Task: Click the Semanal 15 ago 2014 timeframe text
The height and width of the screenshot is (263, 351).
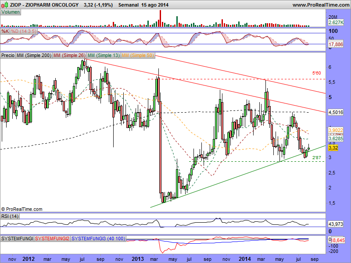Action: tap(143, 5)
